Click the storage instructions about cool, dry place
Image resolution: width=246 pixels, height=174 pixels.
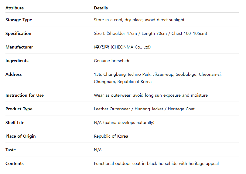139,20
